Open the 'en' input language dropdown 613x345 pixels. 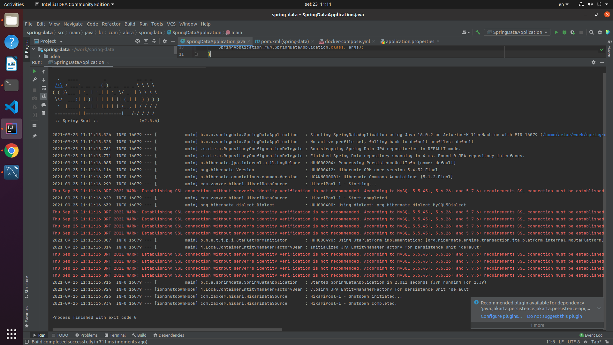click(564, 4)
